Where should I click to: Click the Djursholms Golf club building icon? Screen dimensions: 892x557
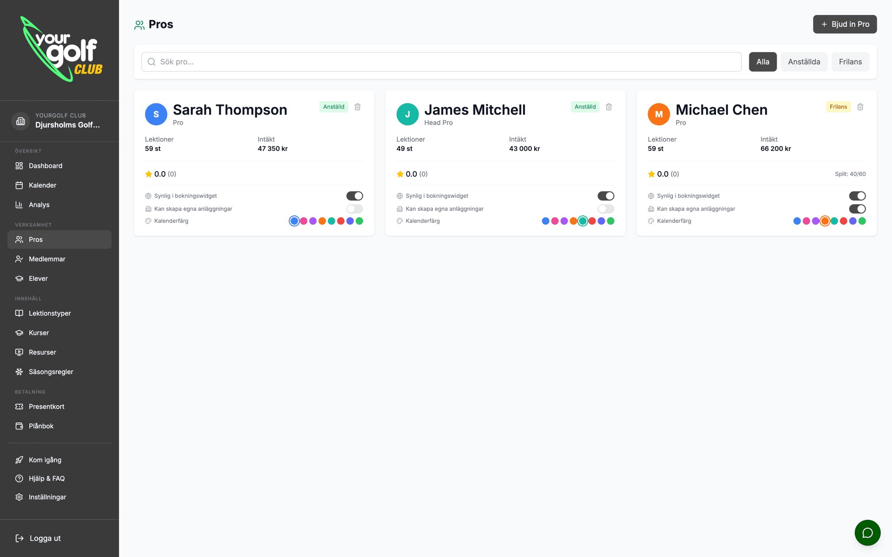pyautogui.click(x=20, y=121)
